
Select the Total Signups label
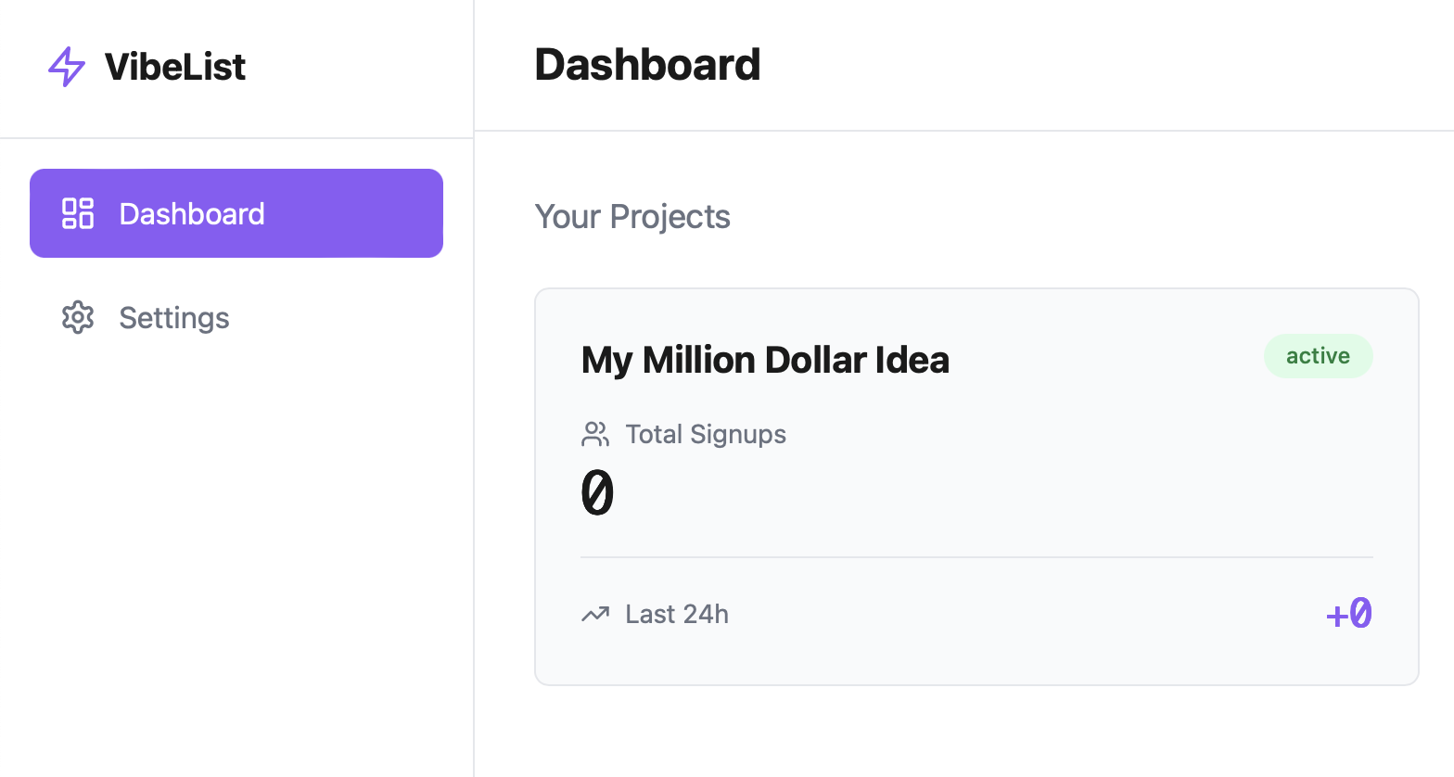[706, 434]
